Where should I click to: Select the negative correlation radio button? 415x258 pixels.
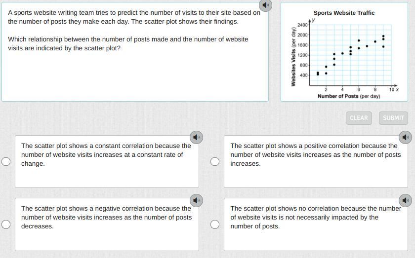[6, 224]
